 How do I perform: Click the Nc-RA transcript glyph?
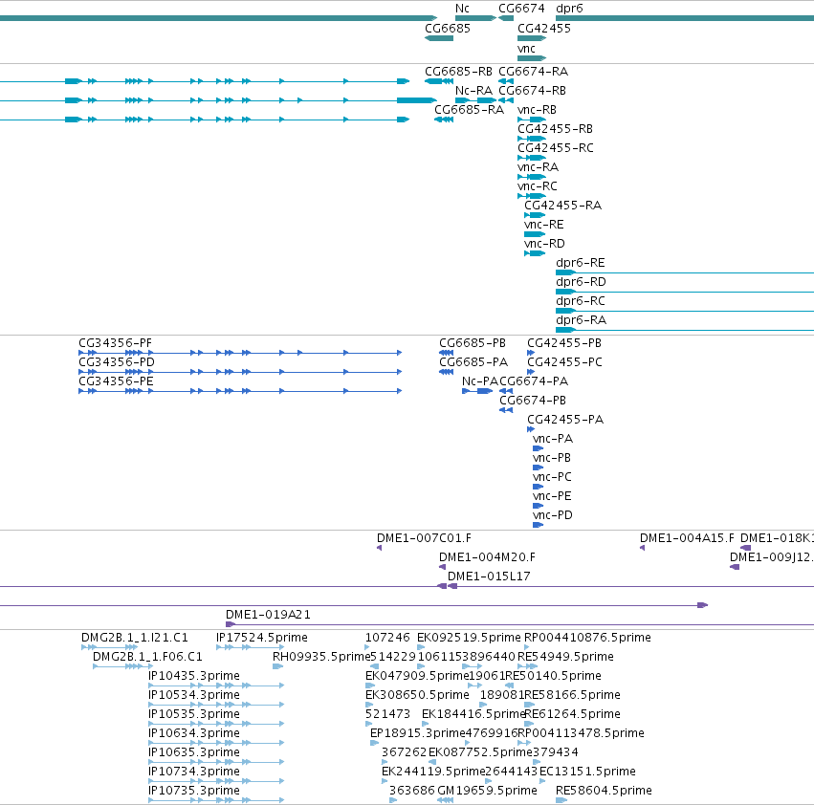[x=475, y=100]
